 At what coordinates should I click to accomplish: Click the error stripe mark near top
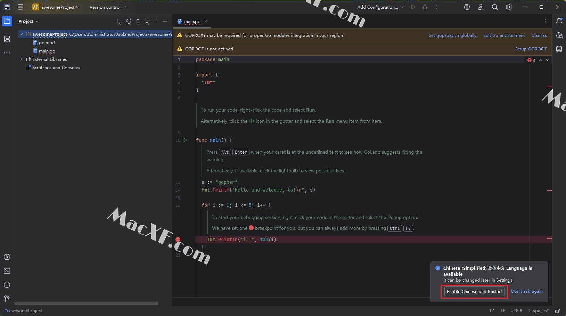[x=549, y=87]
